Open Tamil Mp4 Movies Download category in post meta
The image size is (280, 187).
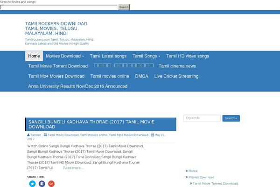point(129,135)
